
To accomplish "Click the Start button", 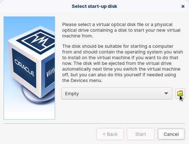I will (141, 134).
